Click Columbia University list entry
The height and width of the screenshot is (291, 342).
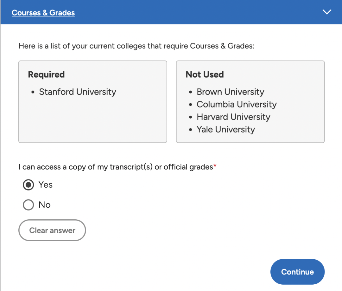pos(237,104)
